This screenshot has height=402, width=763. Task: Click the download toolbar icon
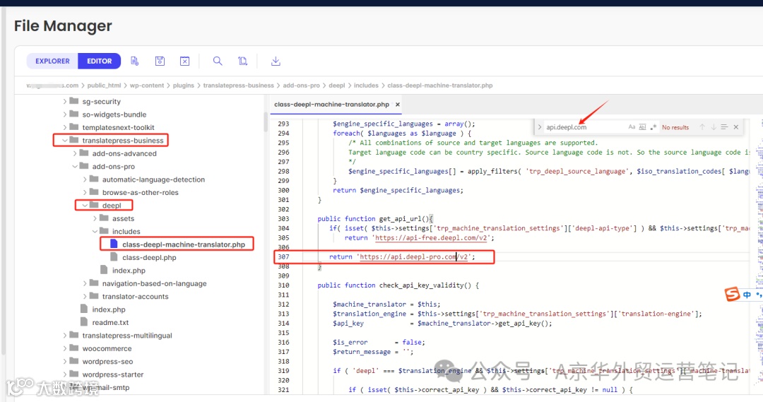276,61
